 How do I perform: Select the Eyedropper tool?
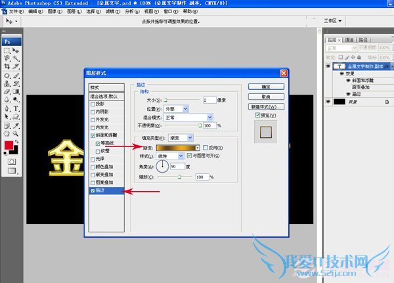click(16, 125)
